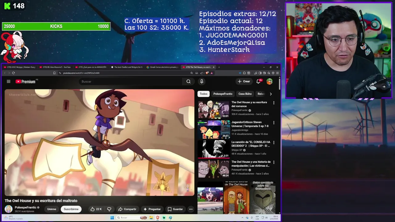Open options for Steven Universe video
The image size is (395, 222).
pyautogui.click(x=274, y=122)
